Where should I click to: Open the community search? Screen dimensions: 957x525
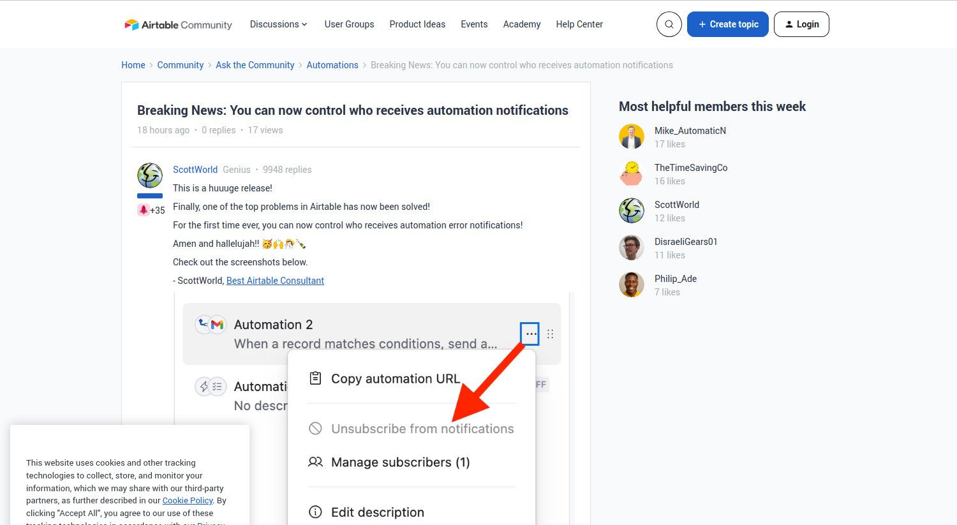[x=669, y=24]
